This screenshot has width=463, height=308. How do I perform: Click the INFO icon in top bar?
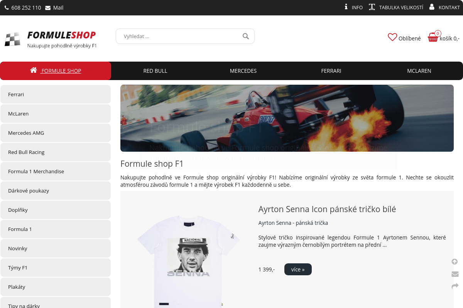pyautogui.click(x=346, y=7)
